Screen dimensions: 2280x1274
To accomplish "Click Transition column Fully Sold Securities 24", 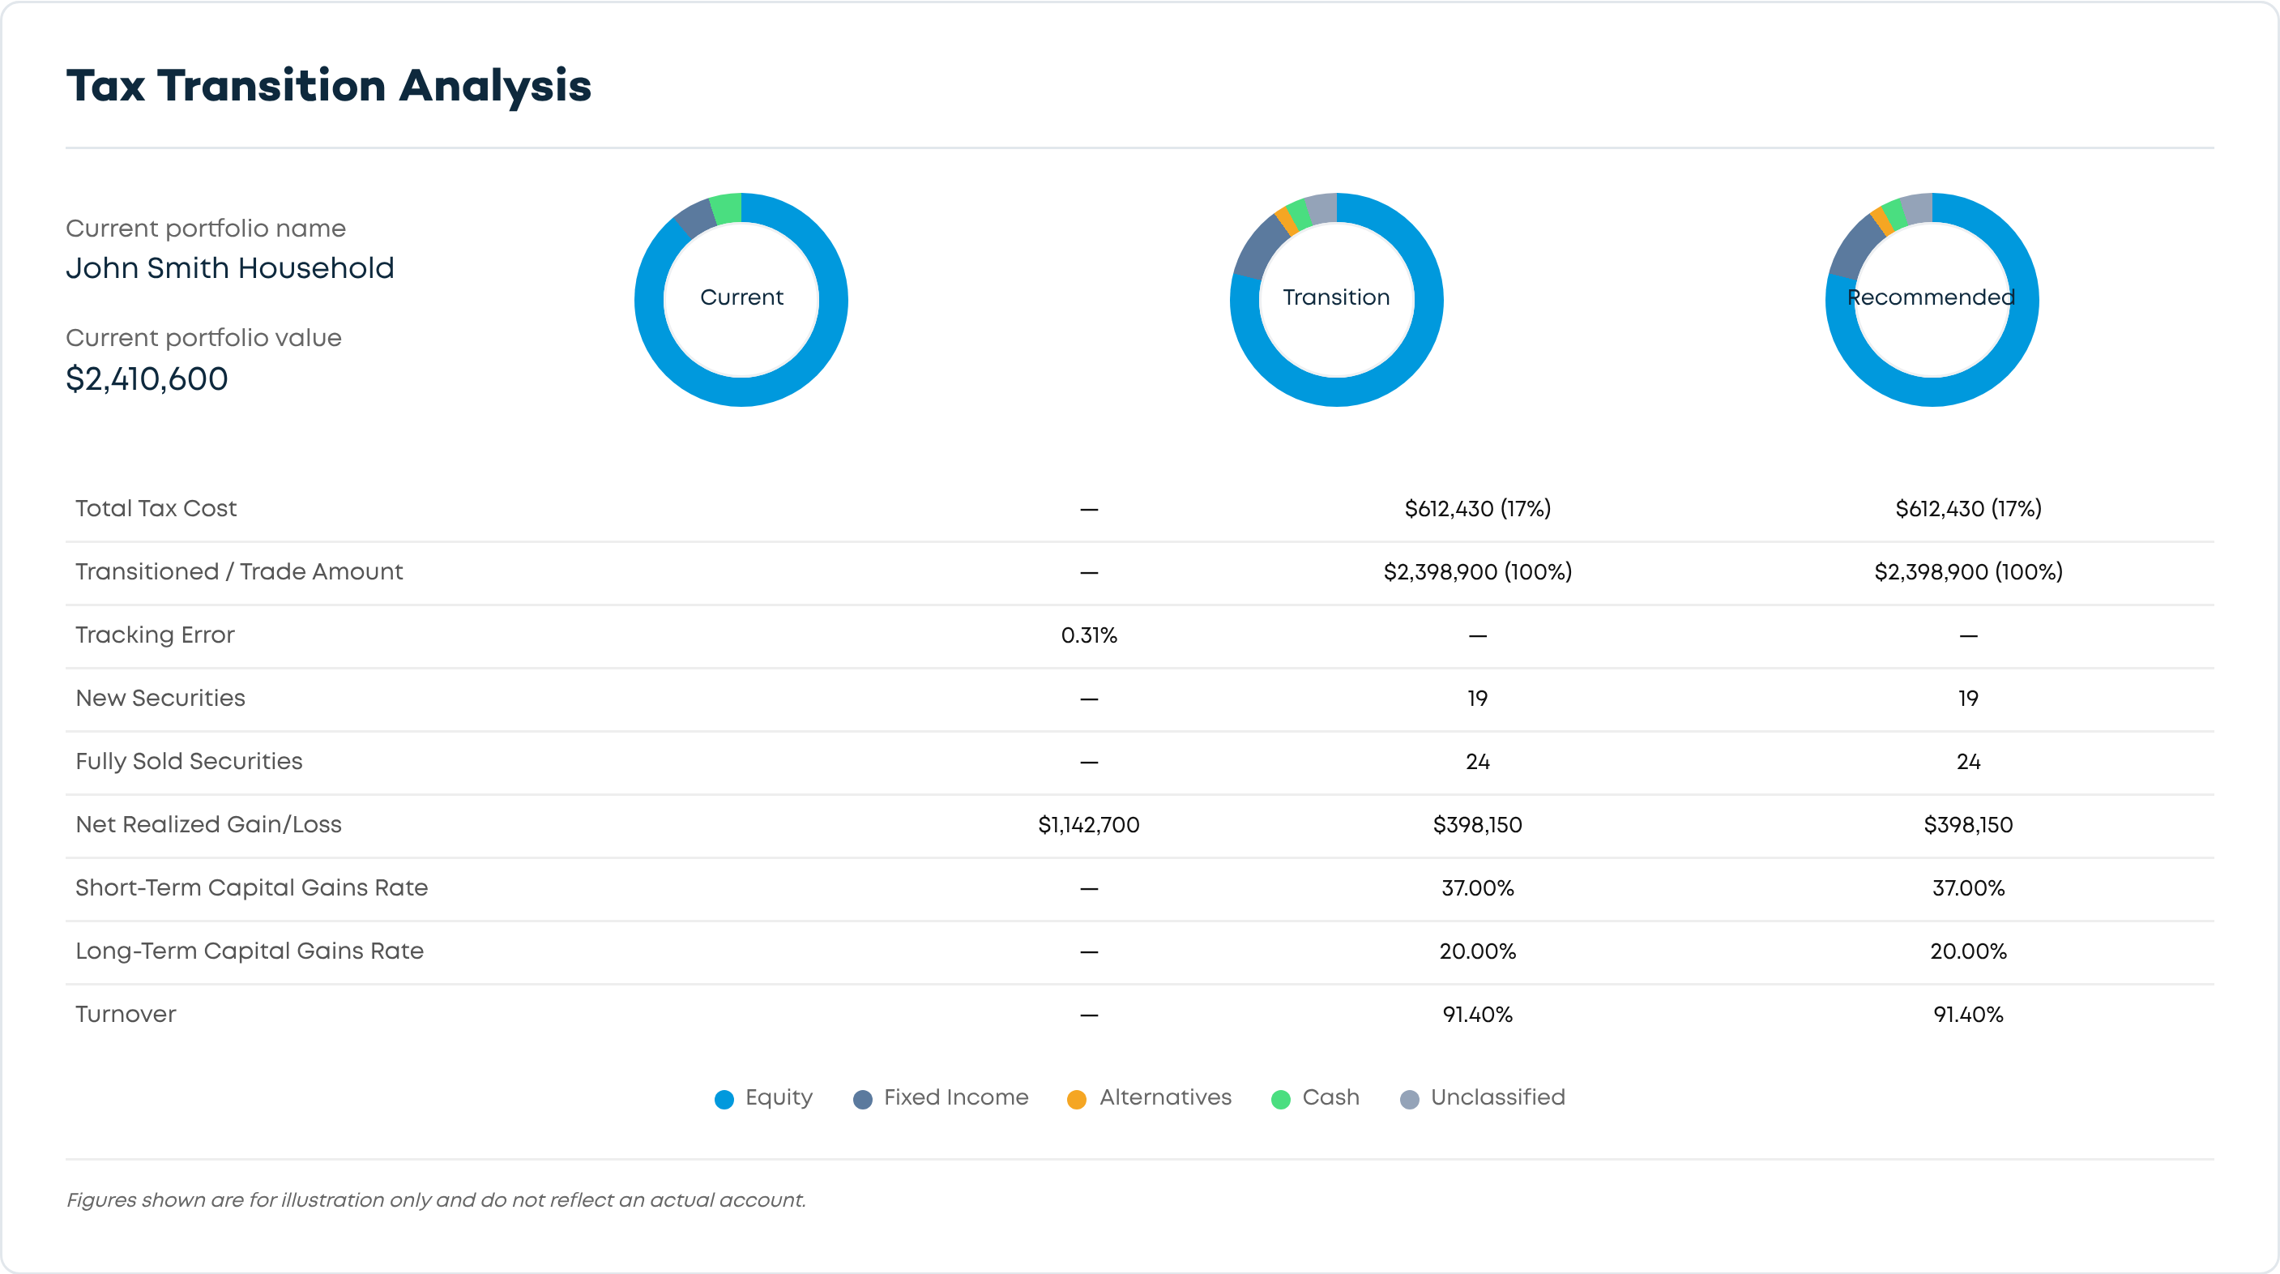I will [1477, 761].
